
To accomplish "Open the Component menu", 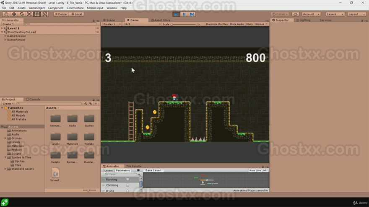I will click(x=55, y=8).
